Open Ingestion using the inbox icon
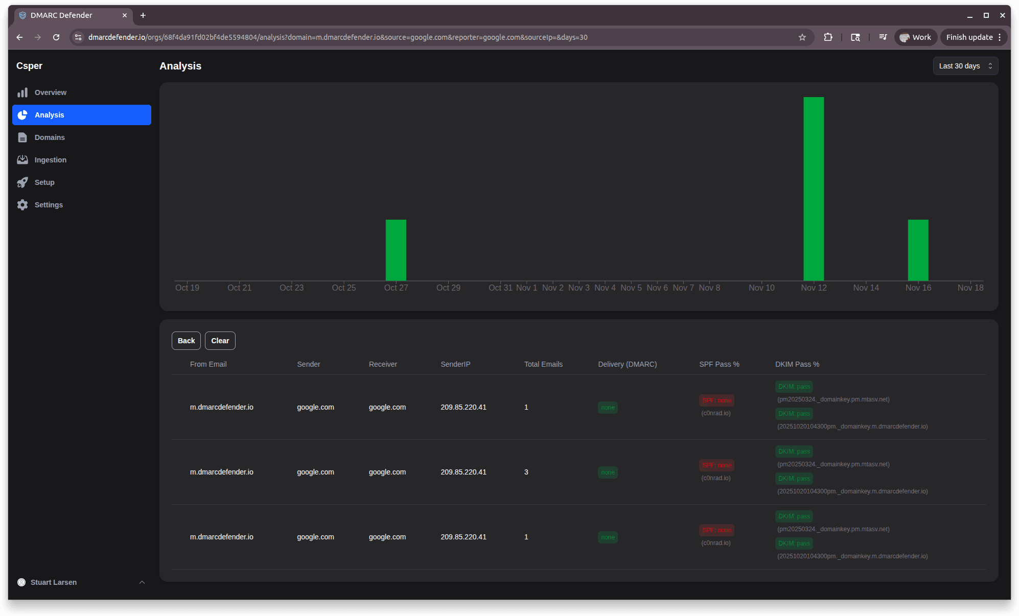The image size is (1019, 616). pyautogui.click(x=23, y=159)
